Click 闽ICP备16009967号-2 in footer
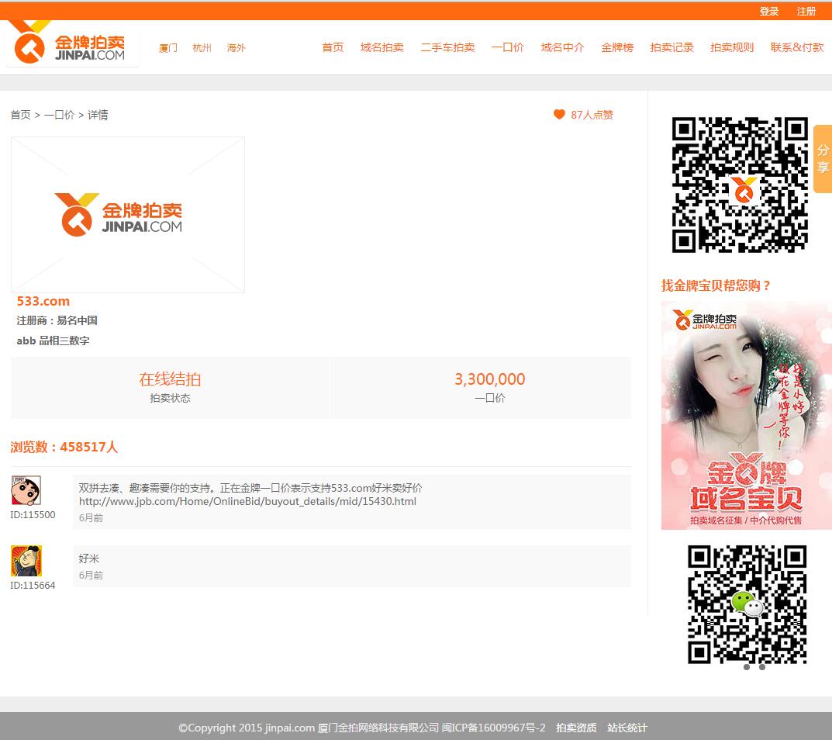This screenshot has height=740, width=832. point(493,728)
